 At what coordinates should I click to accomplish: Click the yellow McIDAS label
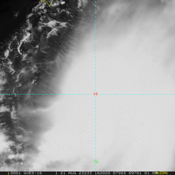162,173
